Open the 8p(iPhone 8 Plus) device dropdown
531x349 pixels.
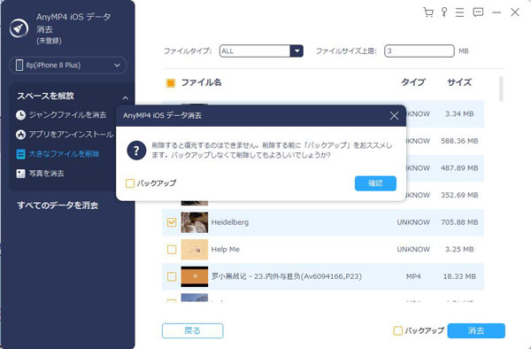(68, 65)
